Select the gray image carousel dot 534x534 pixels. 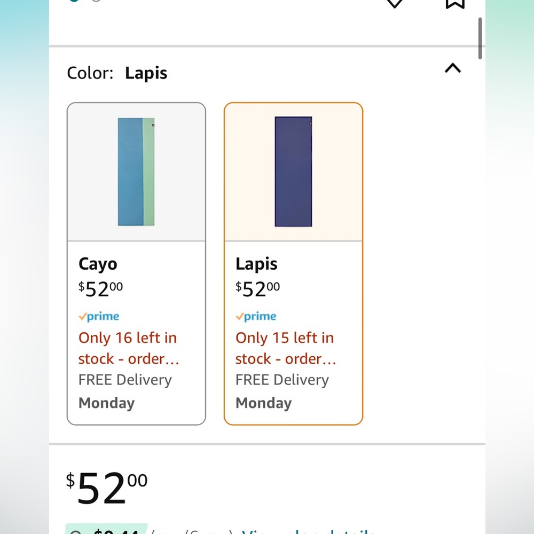pyautogui.click(x=96, y=1)
